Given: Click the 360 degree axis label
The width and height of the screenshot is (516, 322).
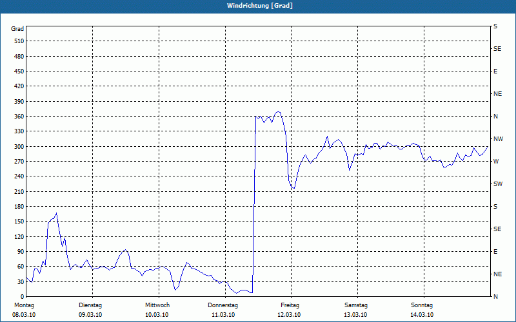Looking at the screenshot, I should [x=19, y=117].
